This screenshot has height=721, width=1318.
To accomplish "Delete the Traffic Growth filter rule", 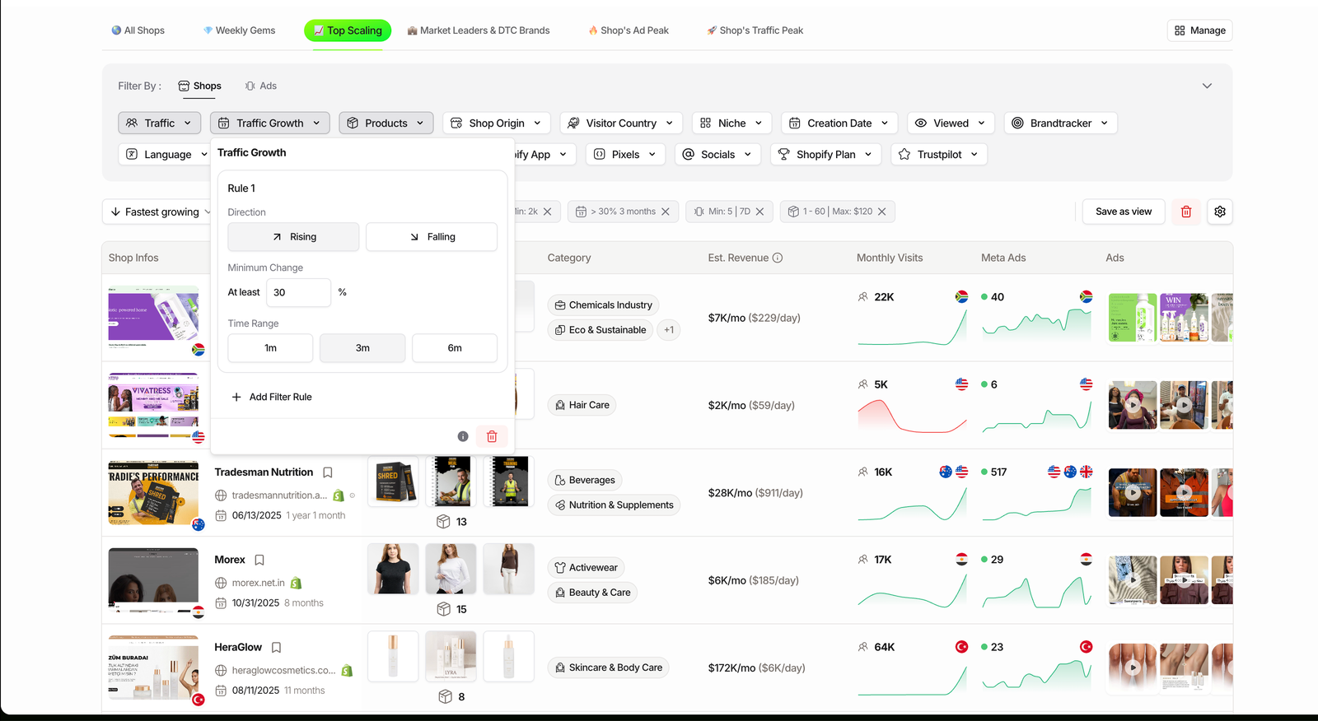I will tap(492, 436).
